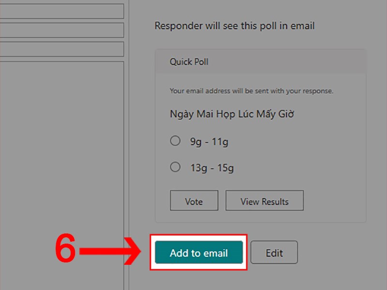Screen dimensions: 387x290
Task: Choose the 13g - 15g radio option
Action: click(x=175, y=168)
